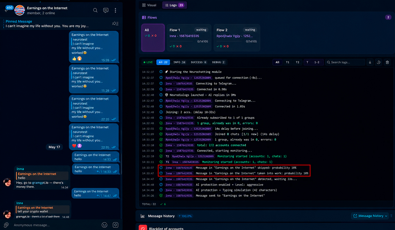Open the Message history dropdown button
The width and height of the screenshot is (395, 230).
[370, 216]
